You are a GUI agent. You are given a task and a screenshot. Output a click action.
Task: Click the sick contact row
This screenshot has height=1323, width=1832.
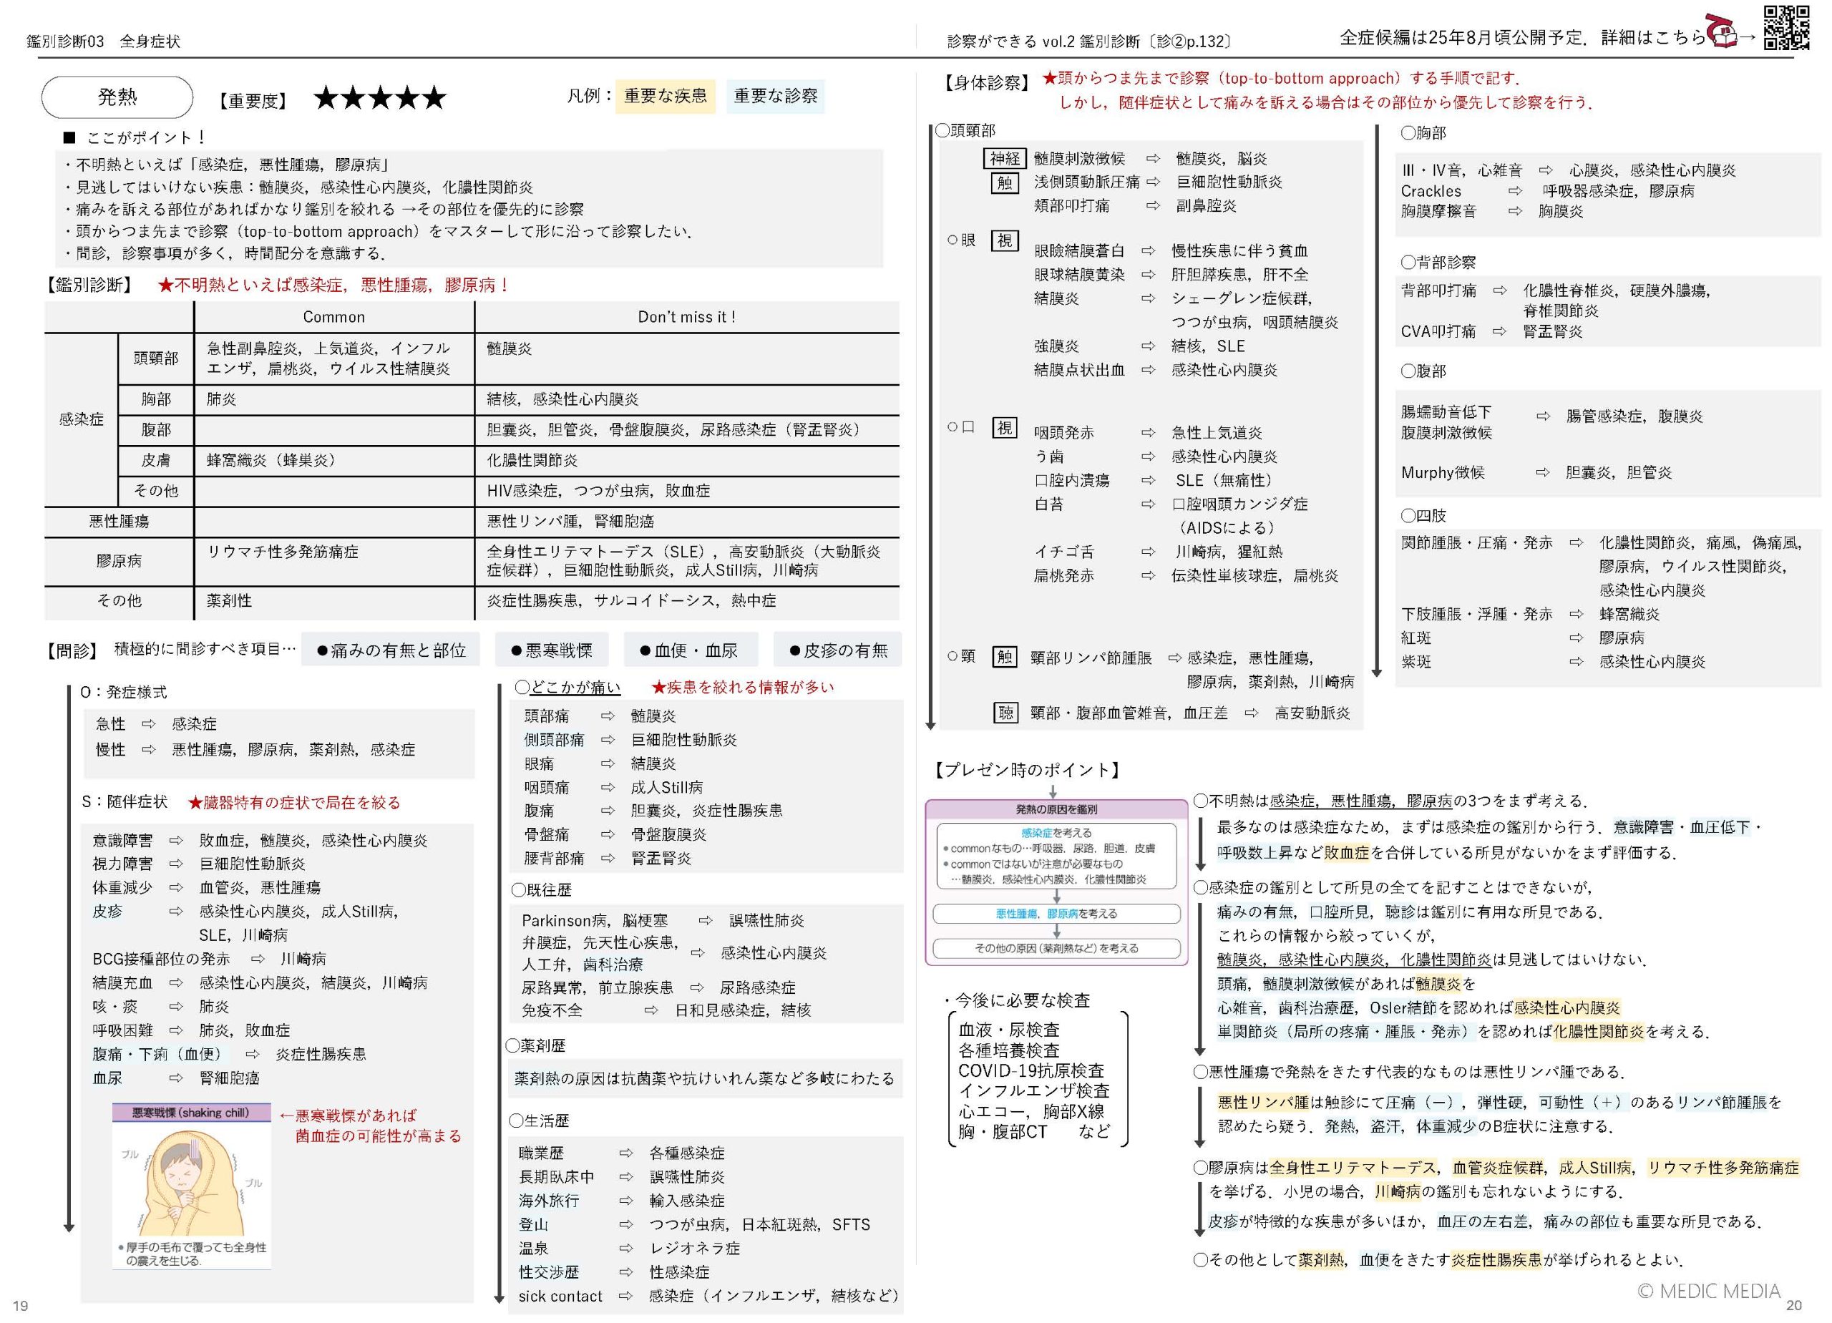coord(709,1296)
